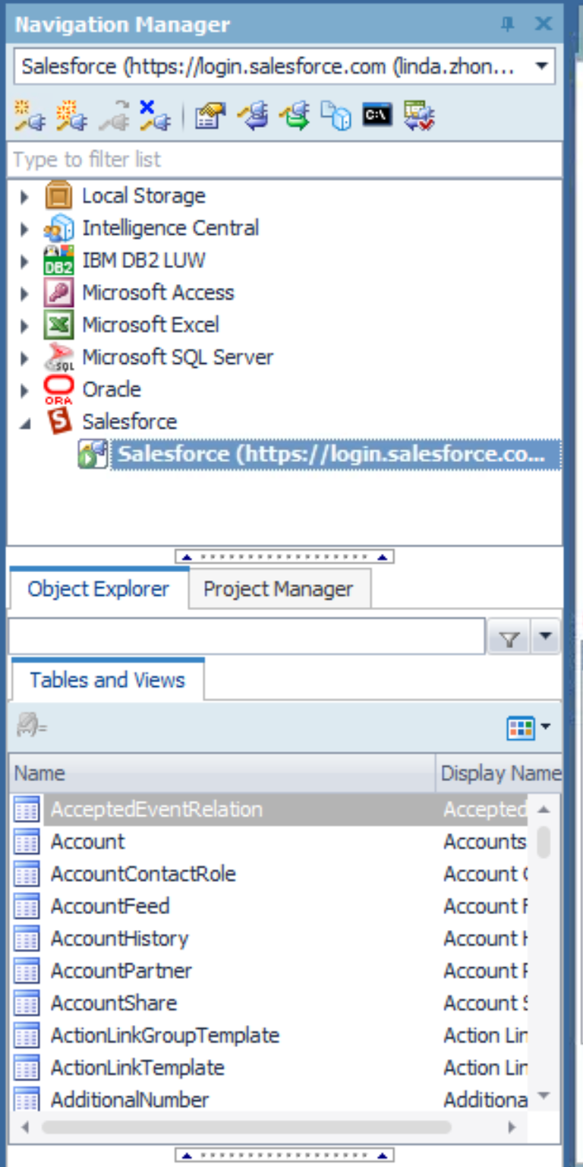Expand the Microsoft SQL Server node
The width and height of the screenshot is (583, 1167).
[25, 358]
